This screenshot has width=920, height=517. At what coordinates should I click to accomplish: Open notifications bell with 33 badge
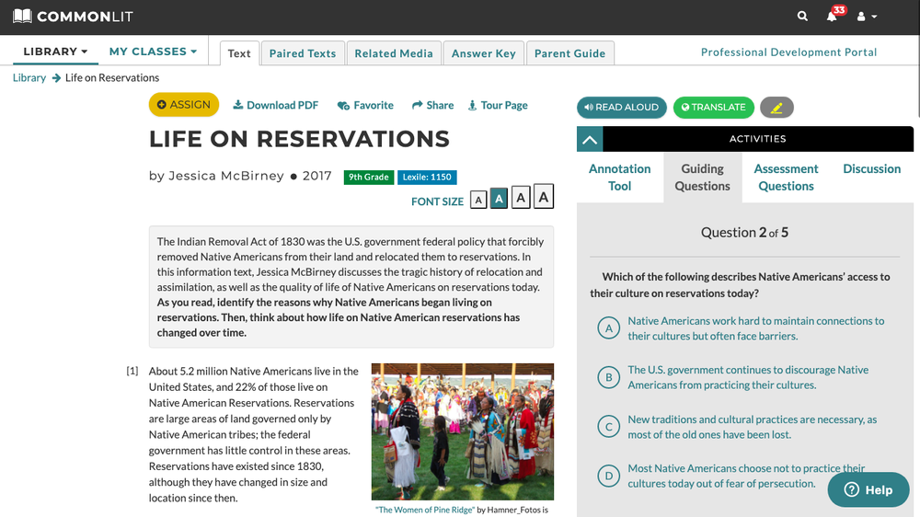pos(832,16)
